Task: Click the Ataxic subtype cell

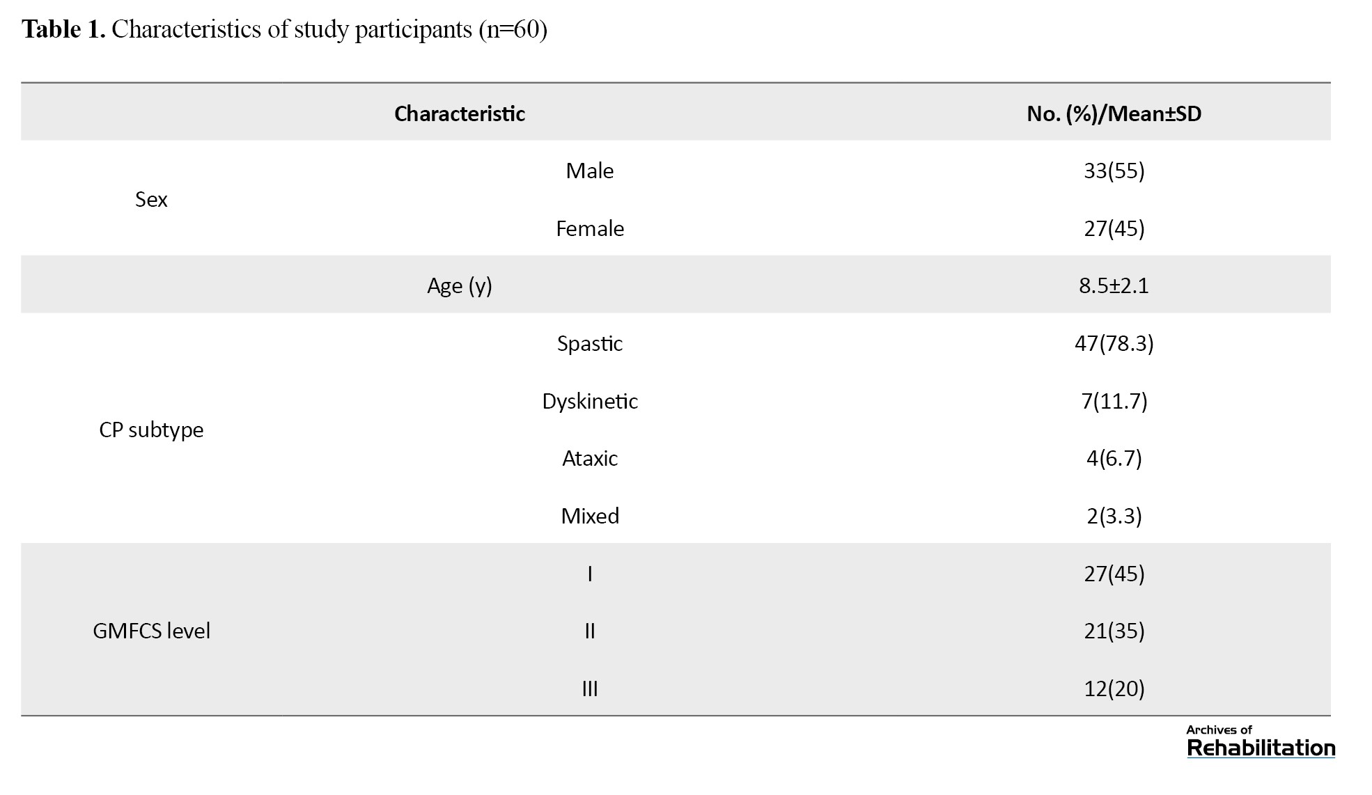Action: pos(589,458)
